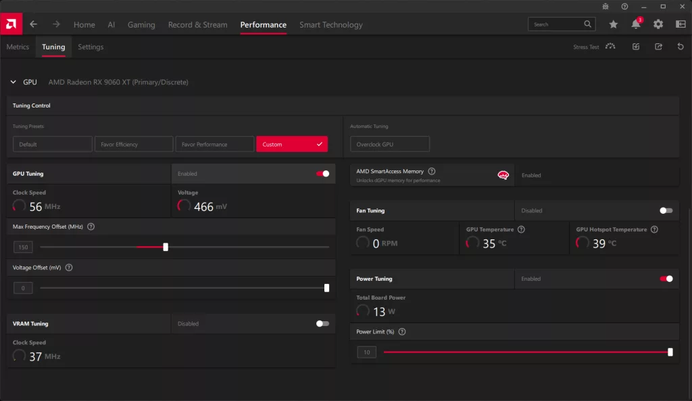Open GPU Temperature help icon
Image resolution: width=692 pixels, height=401 pixels.
521,230
